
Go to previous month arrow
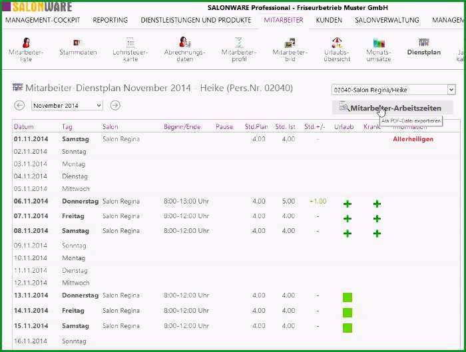(19, 105)
